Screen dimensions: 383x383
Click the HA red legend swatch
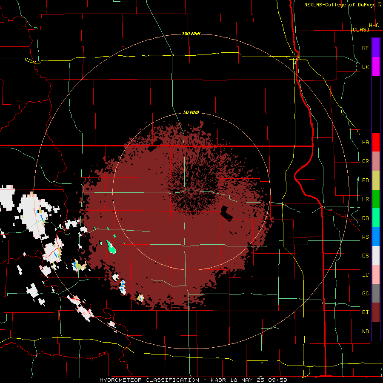pos(376,142)
